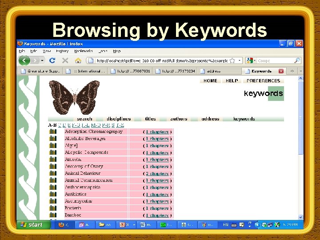Open the PREFERENCES page button
Viewport: 320px width, 240px height.
point(264,80)
